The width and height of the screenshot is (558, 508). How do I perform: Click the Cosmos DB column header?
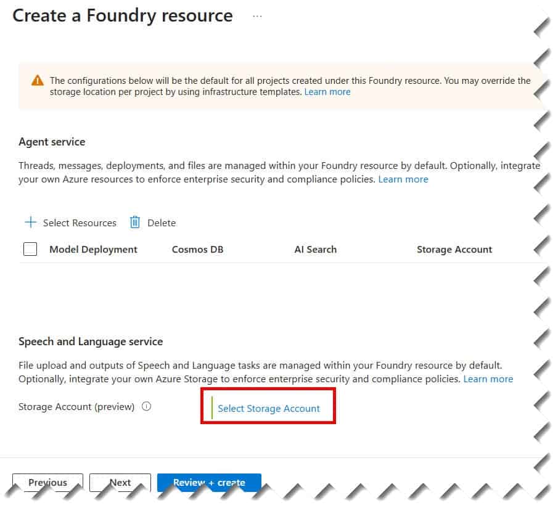[x=197, y=249]
